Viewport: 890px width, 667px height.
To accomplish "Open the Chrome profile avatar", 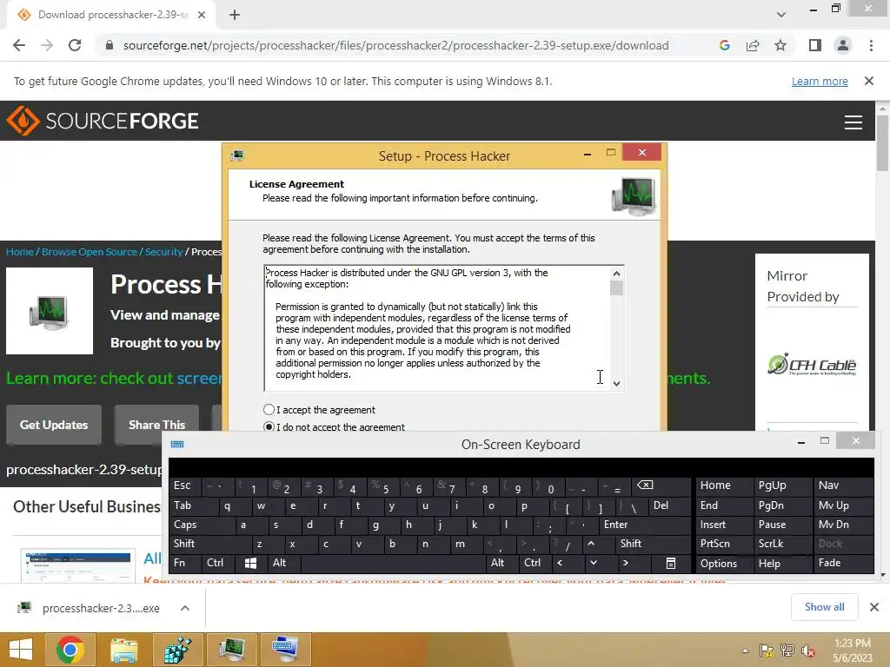I will tap(843, 45).
